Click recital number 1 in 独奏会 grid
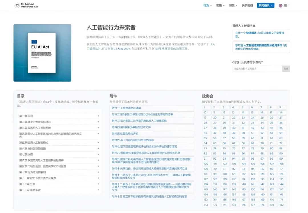This screenshot has width=308, height=213. pyautogui.click(x=206, y=107)
